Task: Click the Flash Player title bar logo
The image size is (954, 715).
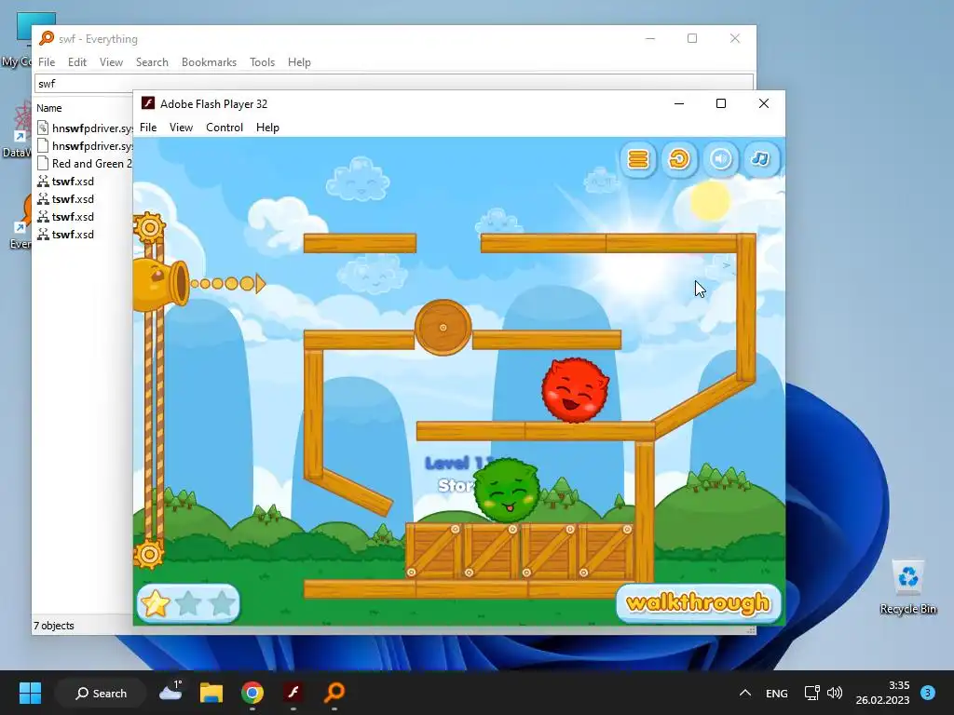Action: (x=147, y=102)
